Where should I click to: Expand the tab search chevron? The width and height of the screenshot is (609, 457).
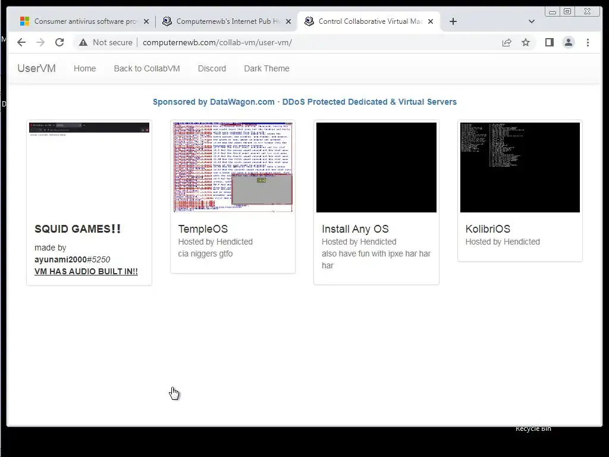pyautogui.click(x=531, y=21)
